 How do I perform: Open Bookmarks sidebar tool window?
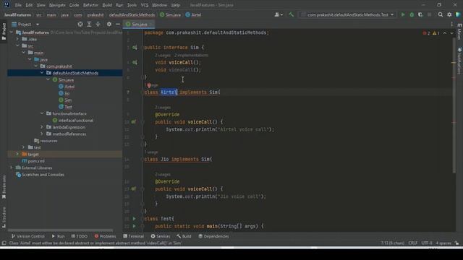click(x=4, y=187)
